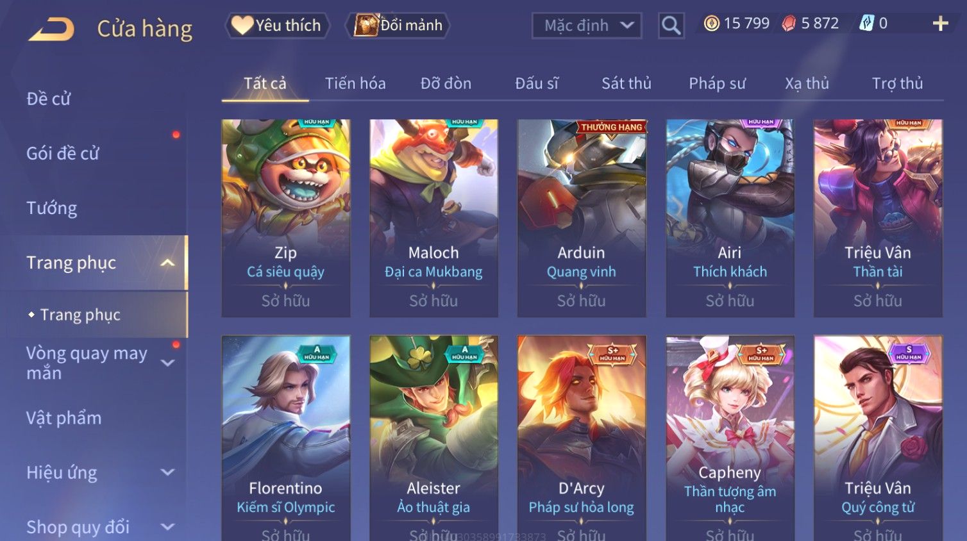Open the Đổi mảnh chest icon
The height and width of the screenshot is (541, 967).
tap(366, 25)
